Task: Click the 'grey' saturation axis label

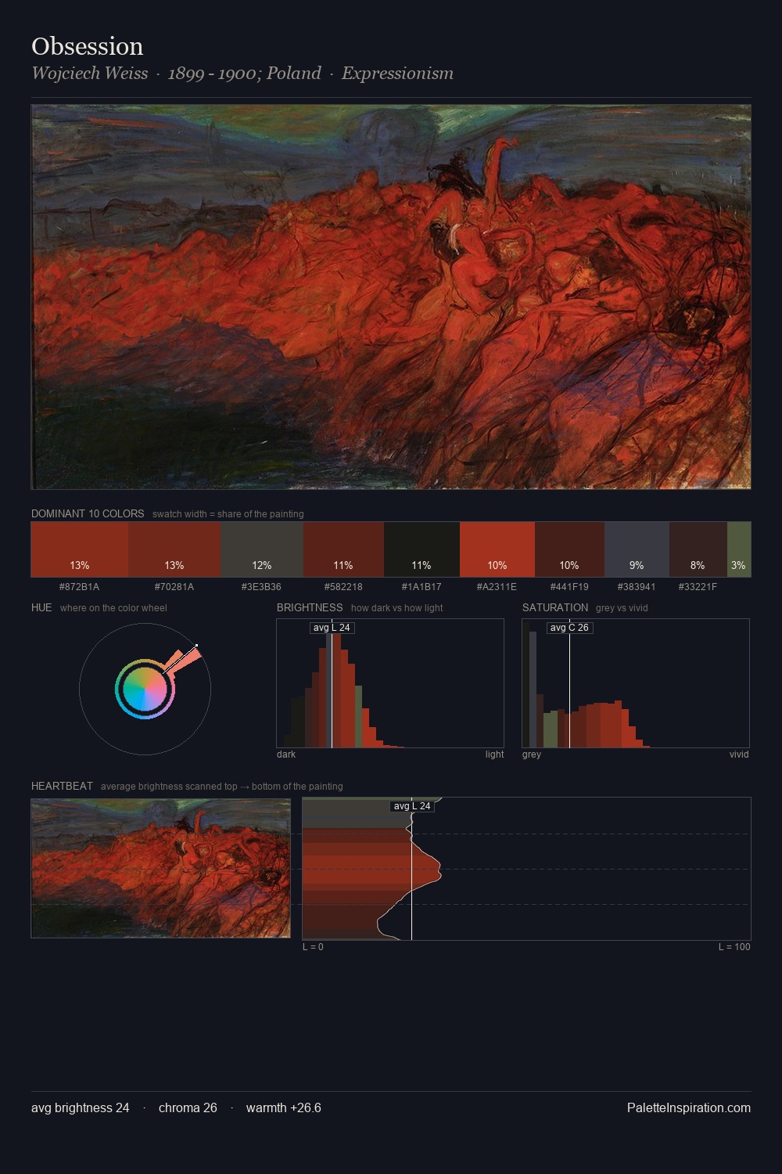Action: [x=532, y=754]
